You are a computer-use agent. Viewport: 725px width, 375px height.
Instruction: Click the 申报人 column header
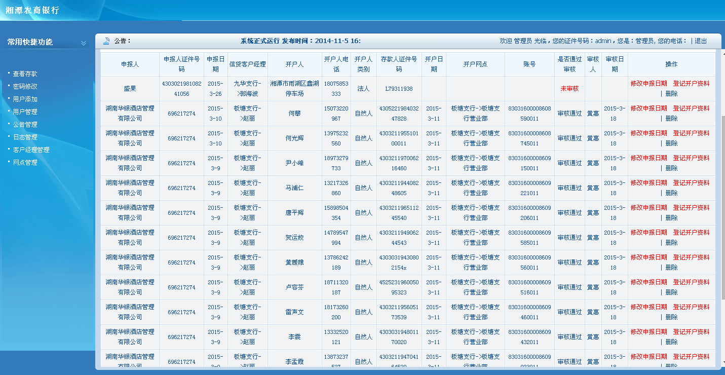[130, 64]
